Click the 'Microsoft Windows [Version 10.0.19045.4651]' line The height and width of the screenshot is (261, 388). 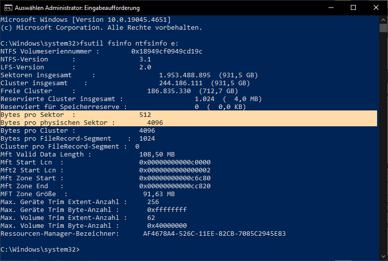[85, 19]
